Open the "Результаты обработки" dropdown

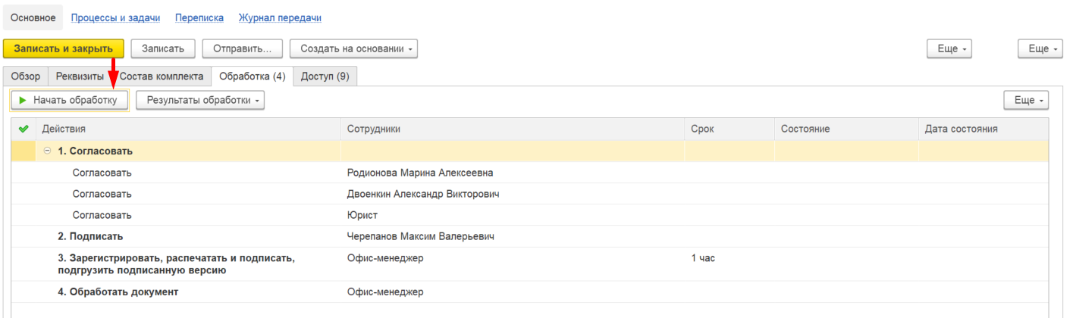[x=200, y=100]
